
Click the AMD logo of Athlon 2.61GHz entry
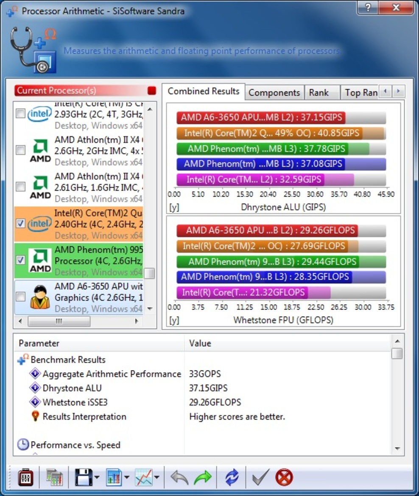point(40,187)
